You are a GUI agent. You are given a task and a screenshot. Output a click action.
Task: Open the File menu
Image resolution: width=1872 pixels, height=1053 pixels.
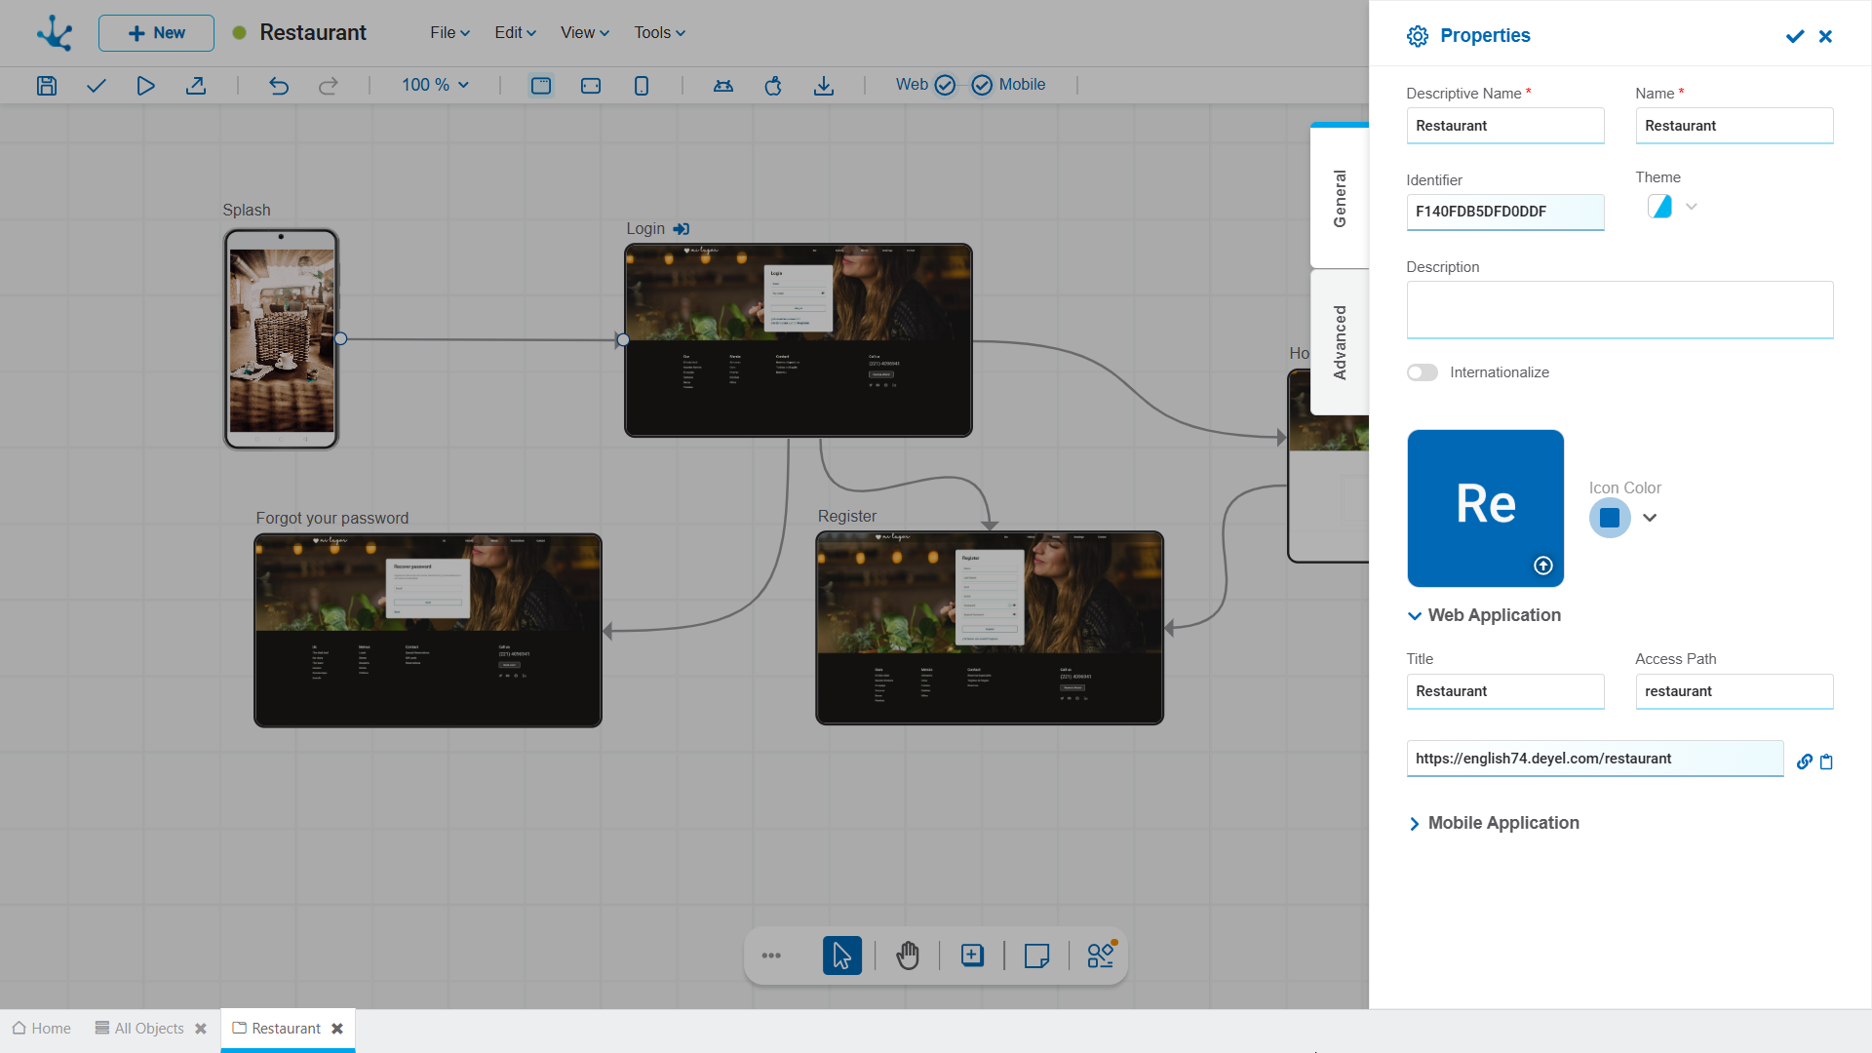(x=450, y=33)
